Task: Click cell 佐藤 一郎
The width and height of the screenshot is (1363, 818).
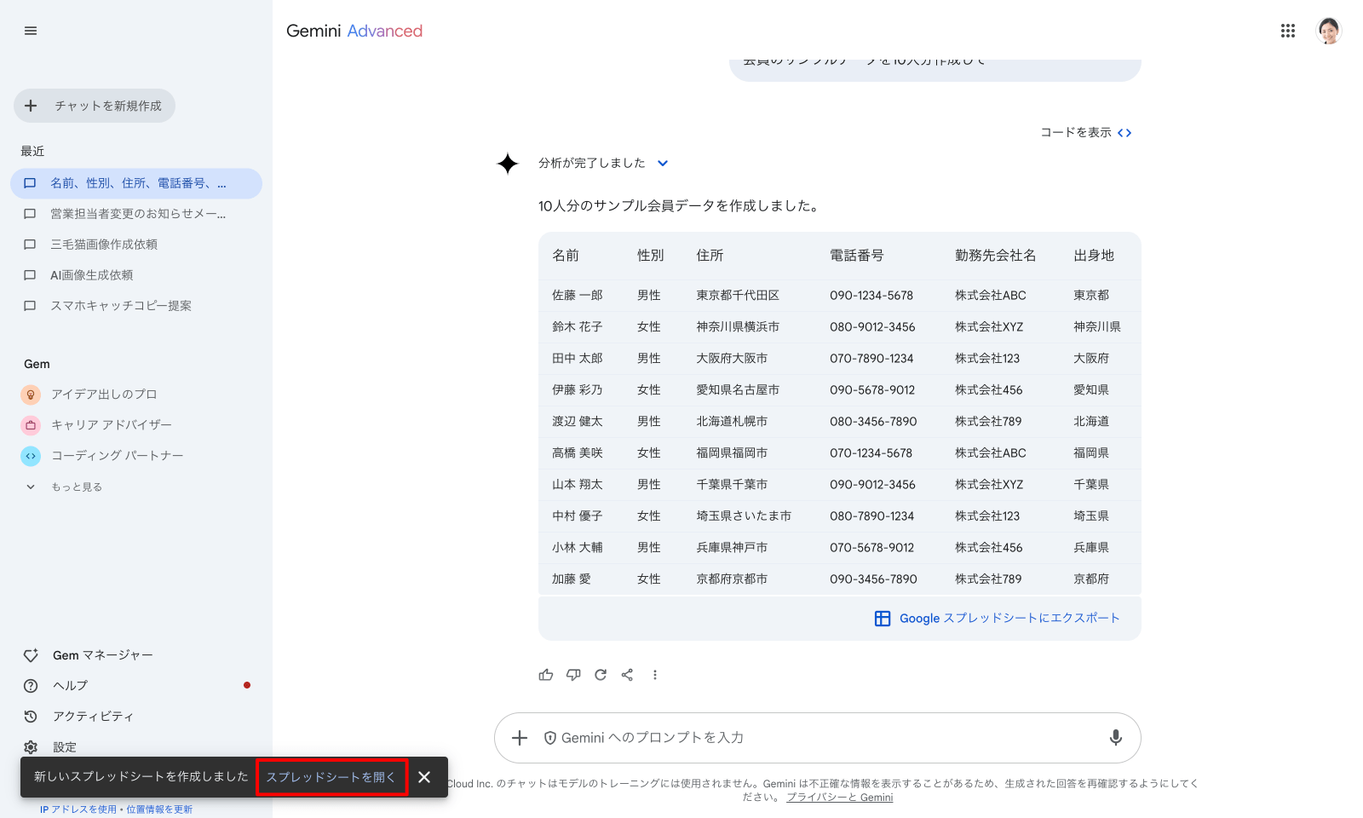Action: [x=578, y=296]
